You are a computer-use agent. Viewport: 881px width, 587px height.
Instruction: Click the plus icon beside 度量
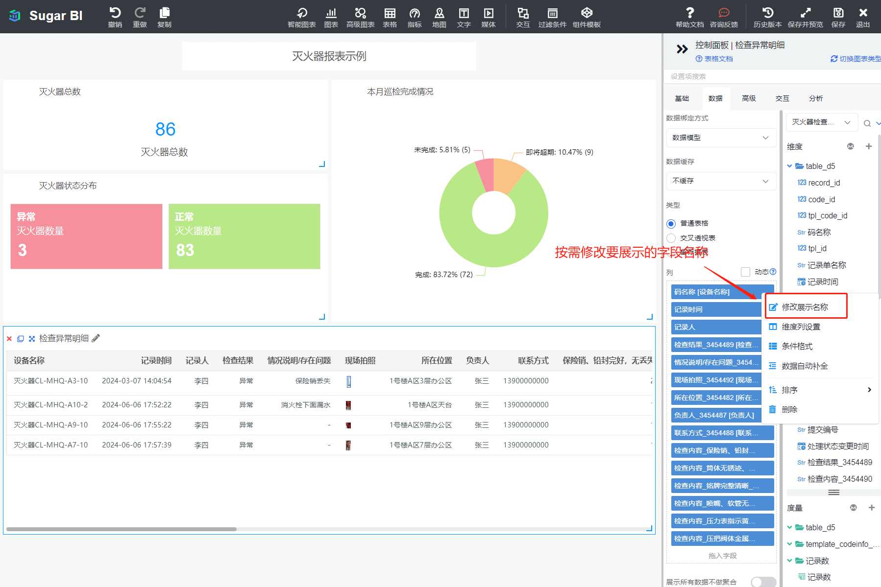(x=872, y=508)
